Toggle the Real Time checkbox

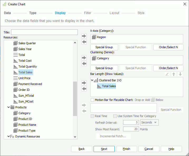[x=93, y=116]
